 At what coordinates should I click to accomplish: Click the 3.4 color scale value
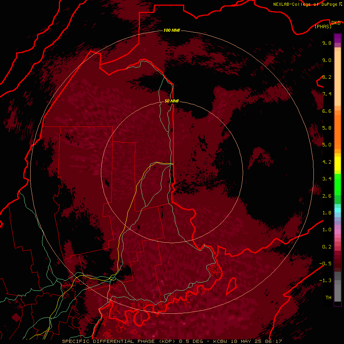pos(327,179)
